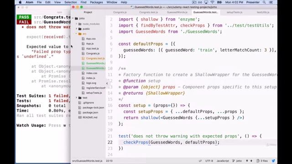Click the clock showing Mon 4:02 PM
Screen dimensions: 292x164
[x=234, y=2]
